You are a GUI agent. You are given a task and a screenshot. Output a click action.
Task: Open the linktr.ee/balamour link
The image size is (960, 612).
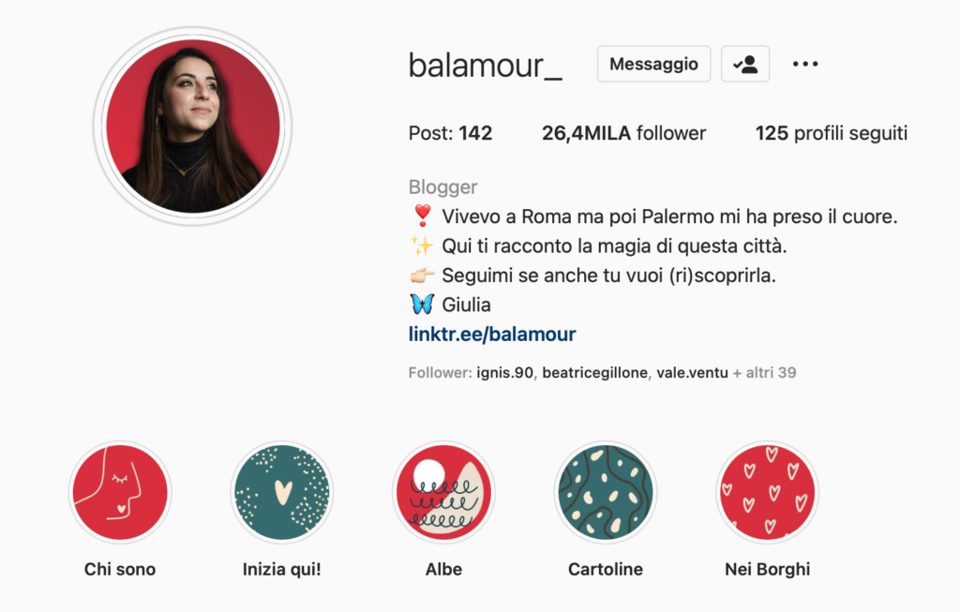pyautogui.click(x=492, y=335)
